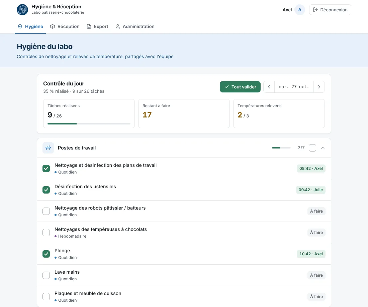The height and width of the screenshot is (307, 368).
Task: Click the Tout valider button
Action: pos(240,87)
